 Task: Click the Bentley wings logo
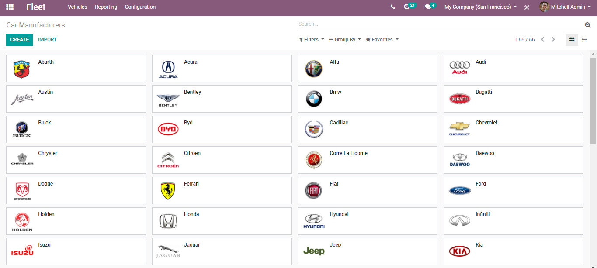(168, 100)
